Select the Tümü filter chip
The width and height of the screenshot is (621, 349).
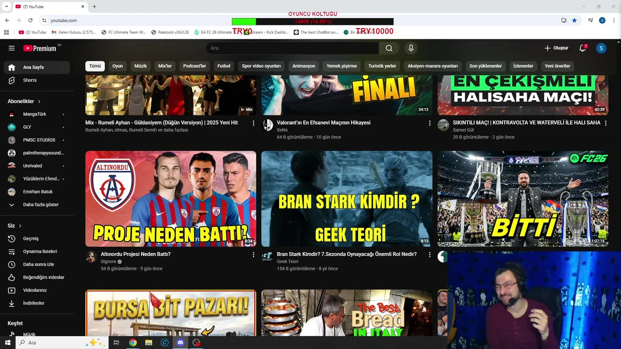(x=95, y=66)
